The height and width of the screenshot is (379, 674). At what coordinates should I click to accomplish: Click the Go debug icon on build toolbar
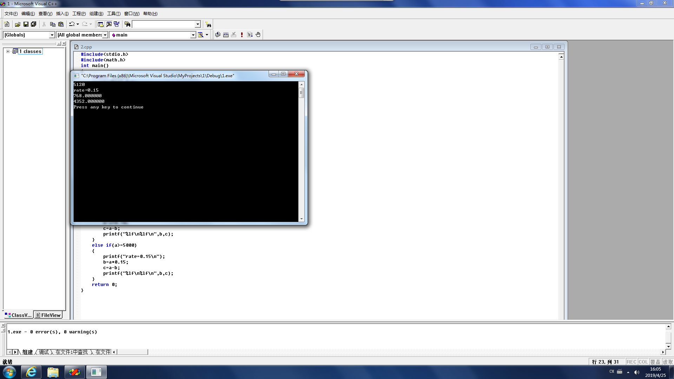(x=250, y=35)
